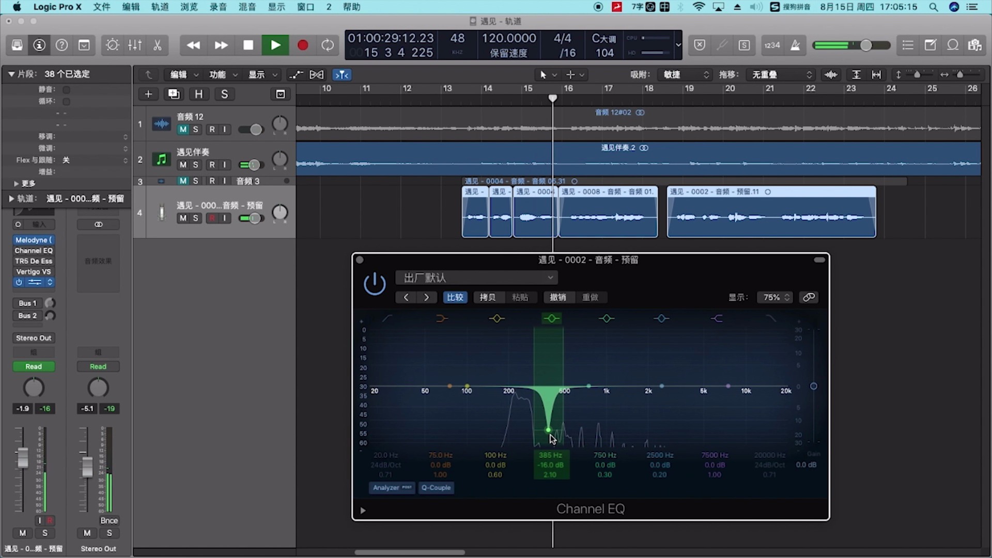Screen dimensions: 992x558
Task: Open the Loop Browser icon
Action: pos(953,45)
